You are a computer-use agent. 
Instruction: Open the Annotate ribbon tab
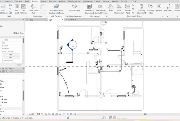point(52,1)
